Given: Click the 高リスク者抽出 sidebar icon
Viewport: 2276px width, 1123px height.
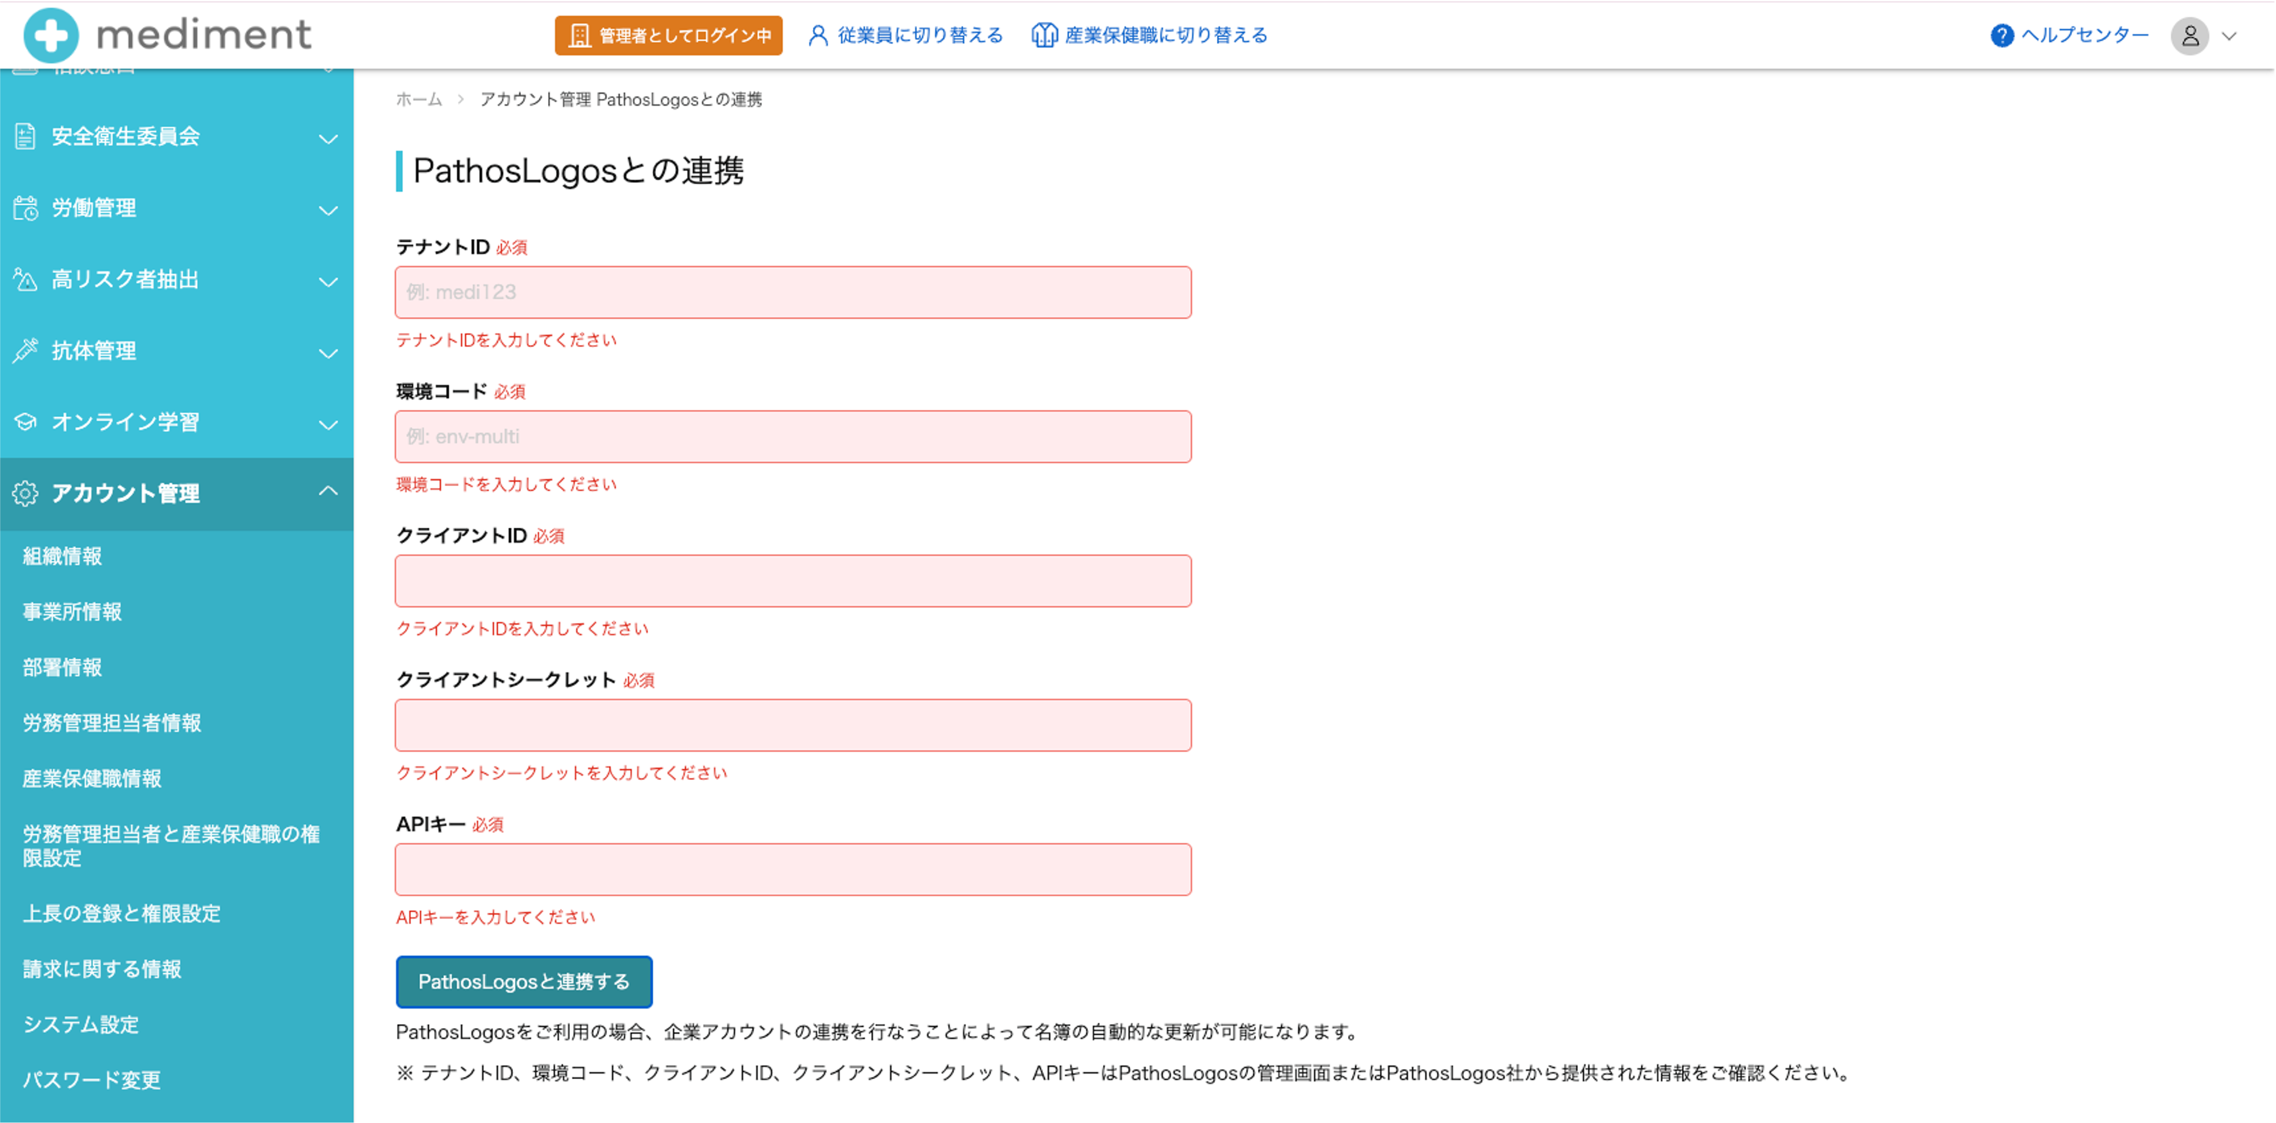Looking at the screenshot, I should 25,280.
